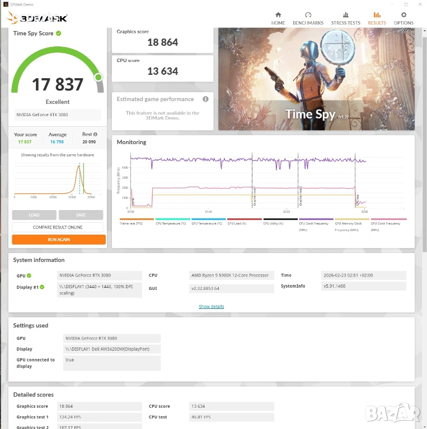Click the green check icon beside Display #1
The image size is (427, 429).
(x=41, y=287)
